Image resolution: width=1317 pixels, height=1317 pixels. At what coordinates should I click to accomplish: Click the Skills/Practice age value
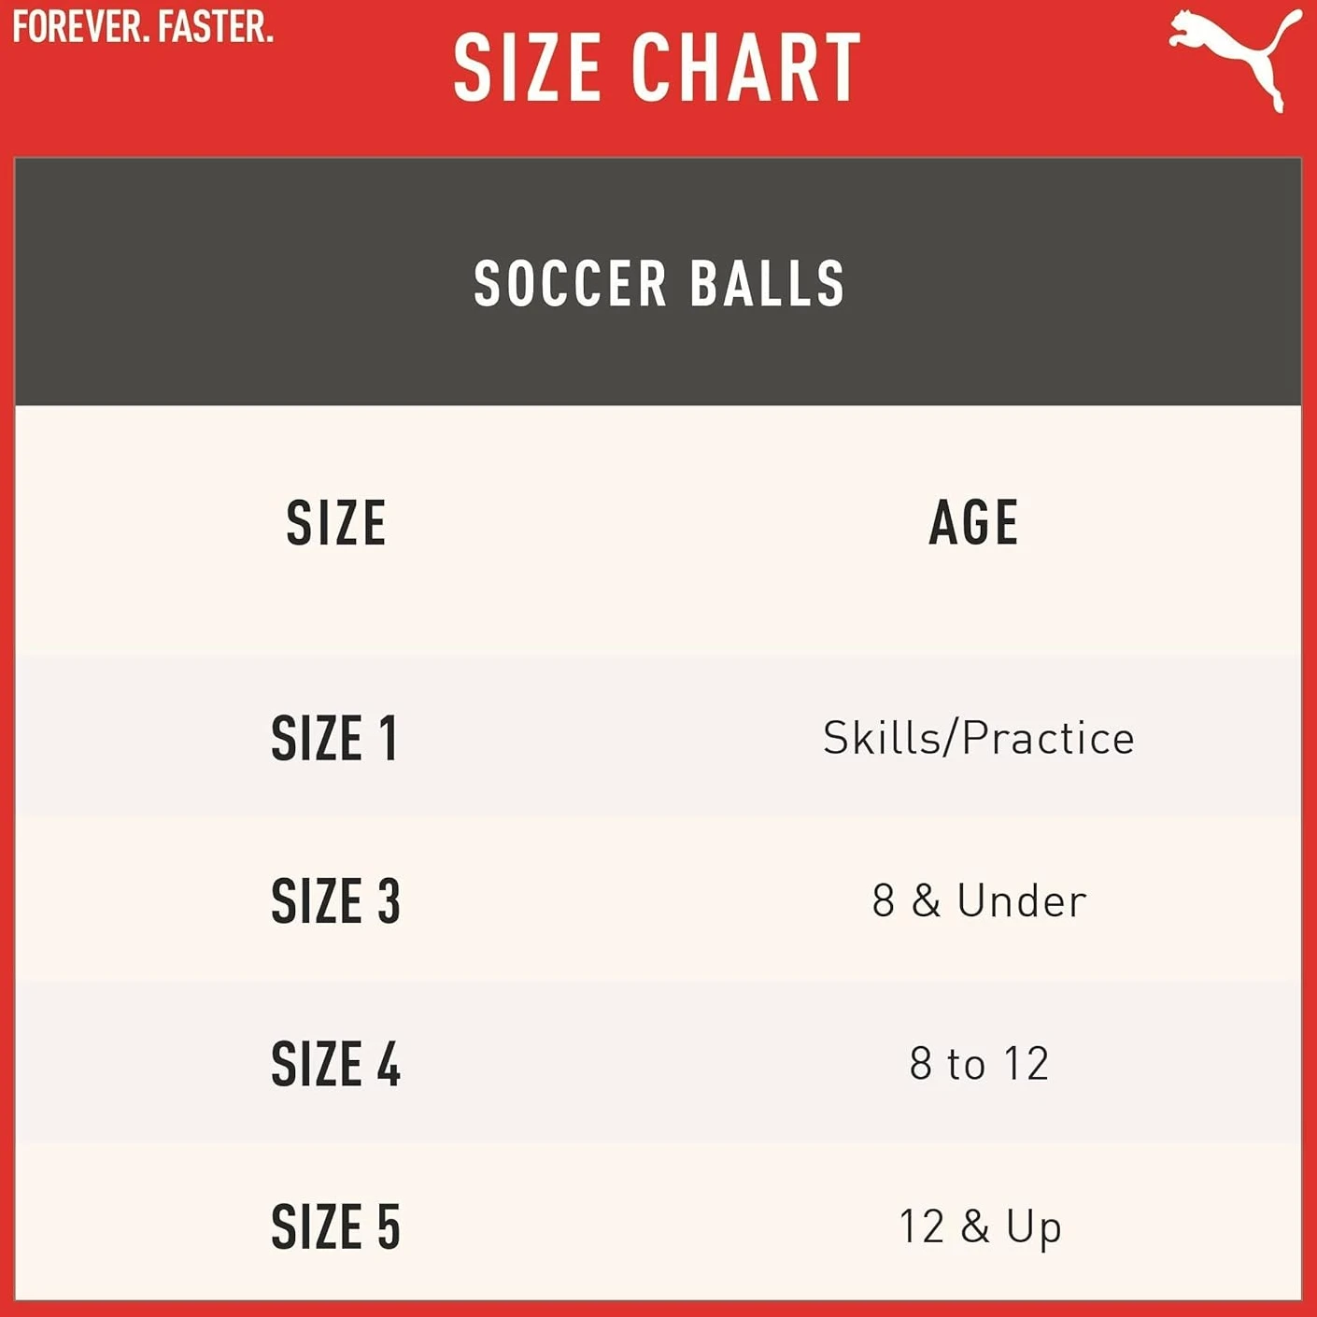[978, 738]
